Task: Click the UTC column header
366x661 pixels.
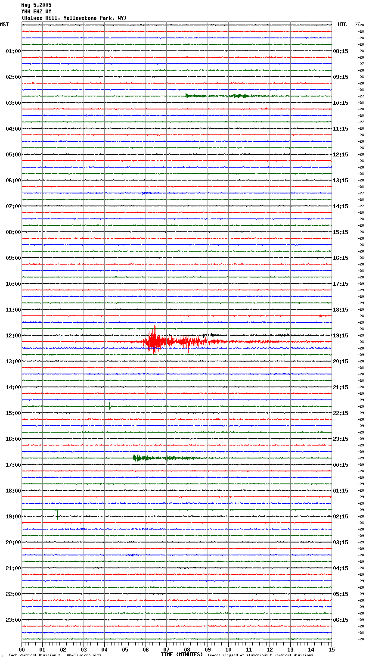Action: [342, 25]
